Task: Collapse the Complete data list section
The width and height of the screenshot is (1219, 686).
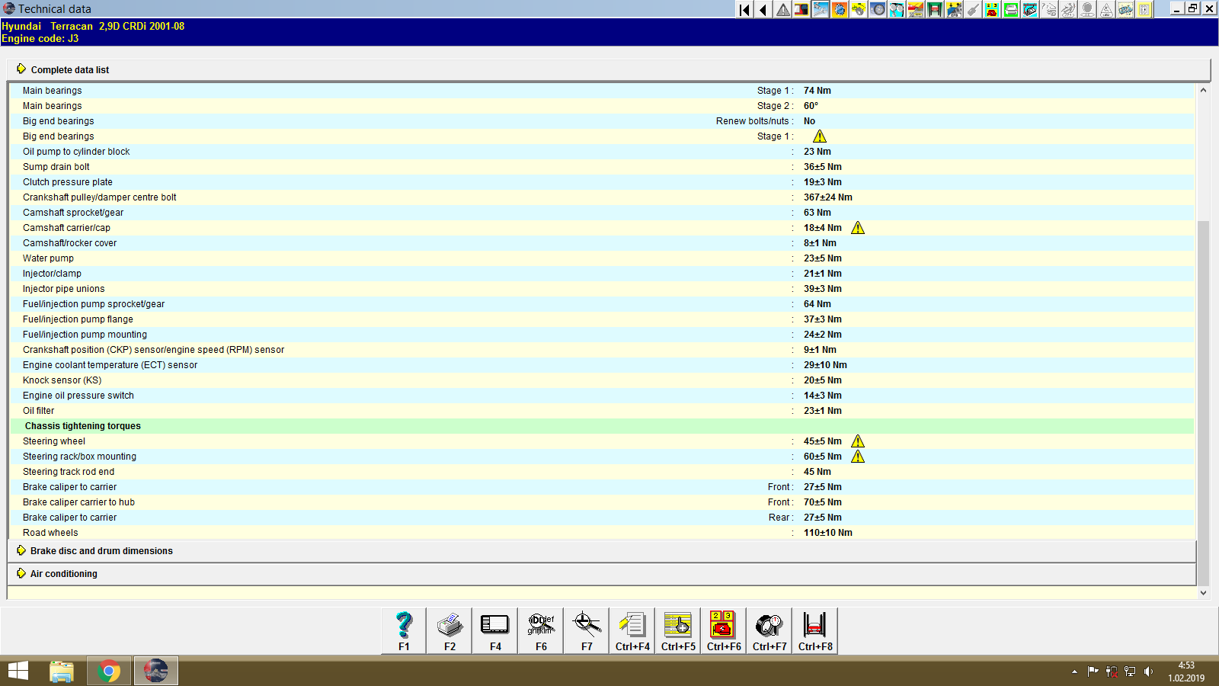Action: 69,69
